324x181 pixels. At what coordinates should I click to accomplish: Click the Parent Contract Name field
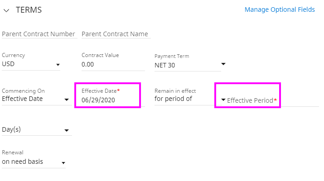coord(116,34)
